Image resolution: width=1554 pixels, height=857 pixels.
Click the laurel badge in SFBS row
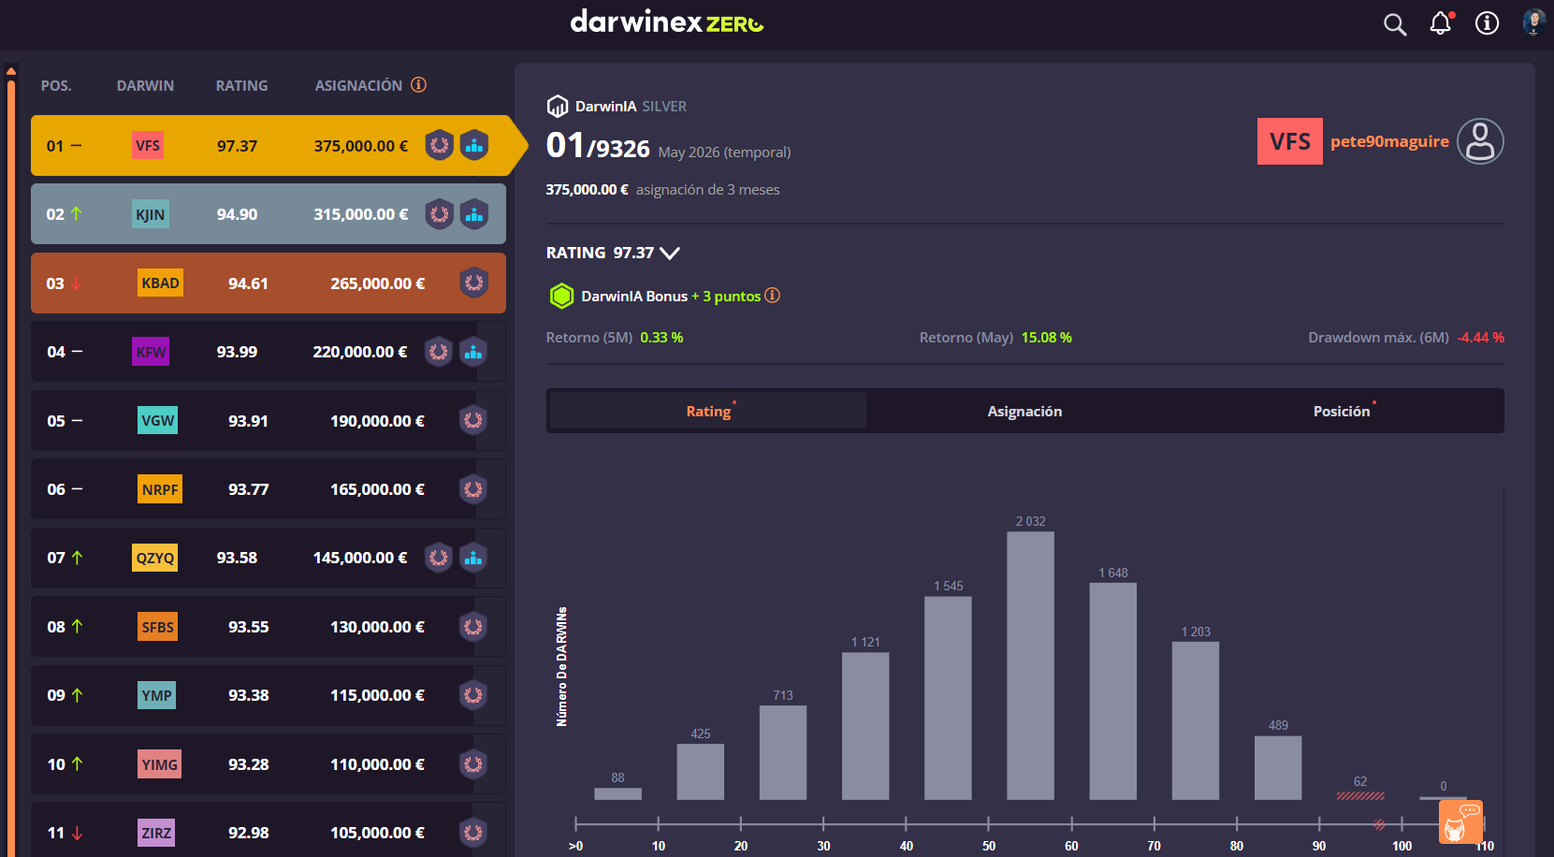pyautogui.click(x=473, y=627)
